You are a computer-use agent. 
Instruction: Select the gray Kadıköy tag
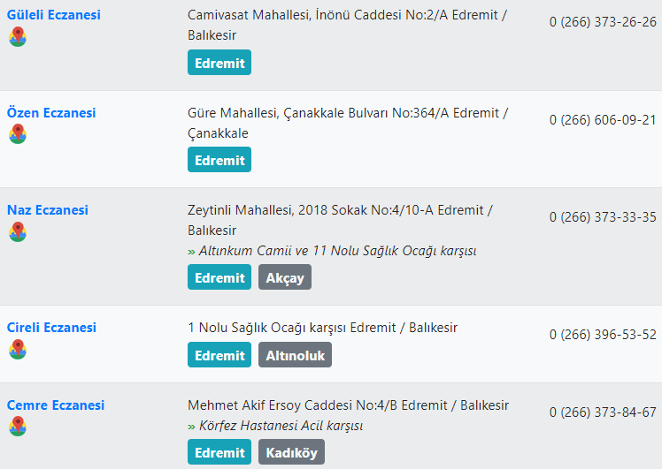(x=292, y=451)
